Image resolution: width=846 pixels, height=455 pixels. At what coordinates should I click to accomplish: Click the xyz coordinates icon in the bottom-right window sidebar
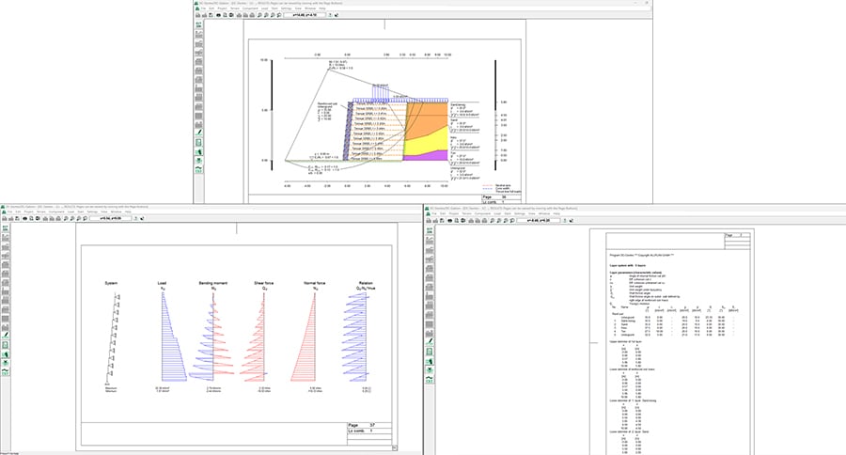(430, 230)
